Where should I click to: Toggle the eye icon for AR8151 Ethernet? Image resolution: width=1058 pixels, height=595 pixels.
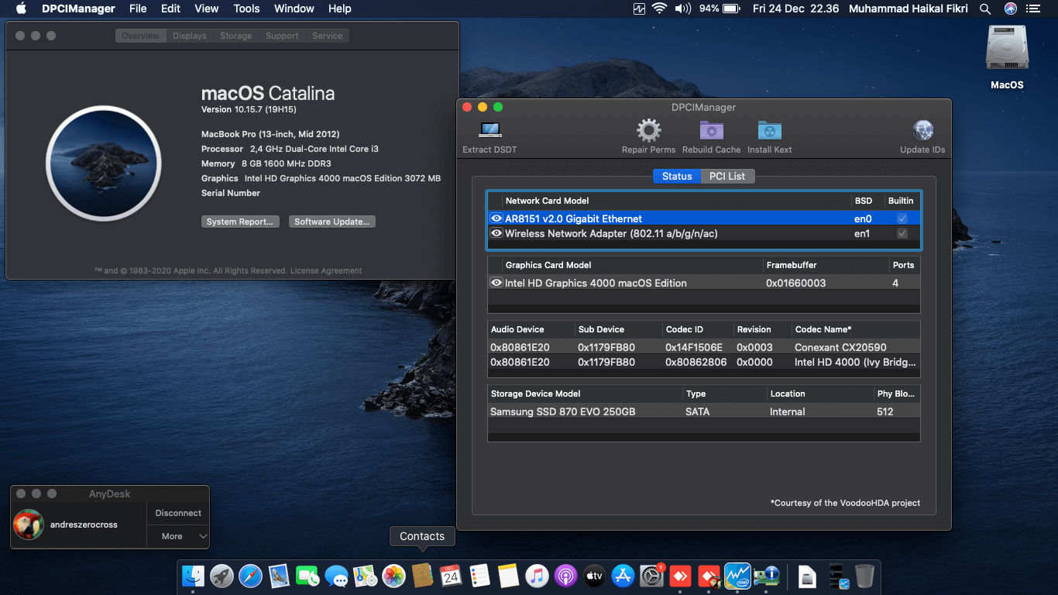[x=496, y=218]
